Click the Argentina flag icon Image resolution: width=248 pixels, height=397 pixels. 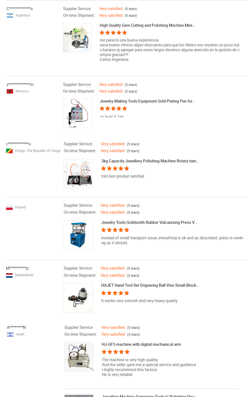pyautogui.click(x=10, y=16)
